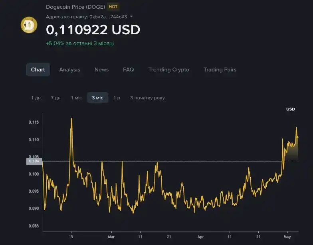
Task: Select the 1 р time range
Action: click(117, 98)
